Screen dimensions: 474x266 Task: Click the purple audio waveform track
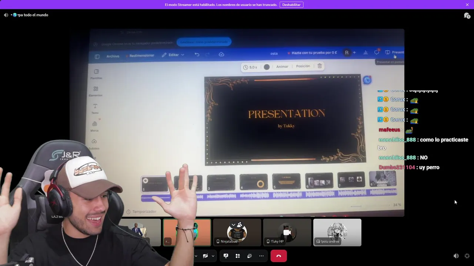pos(269,195)
